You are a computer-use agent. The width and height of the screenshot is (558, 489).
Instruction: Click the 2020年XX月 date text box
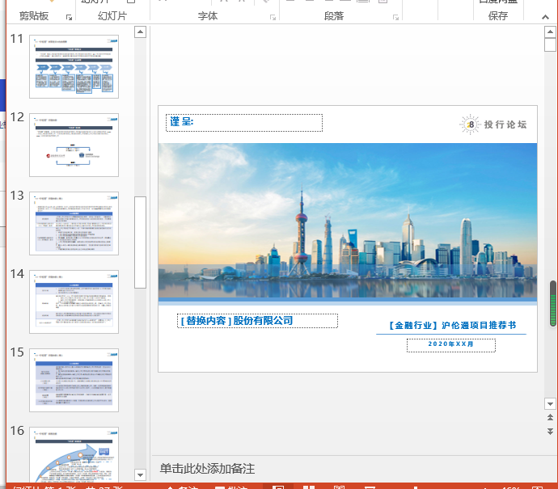[x=451, y=345]
